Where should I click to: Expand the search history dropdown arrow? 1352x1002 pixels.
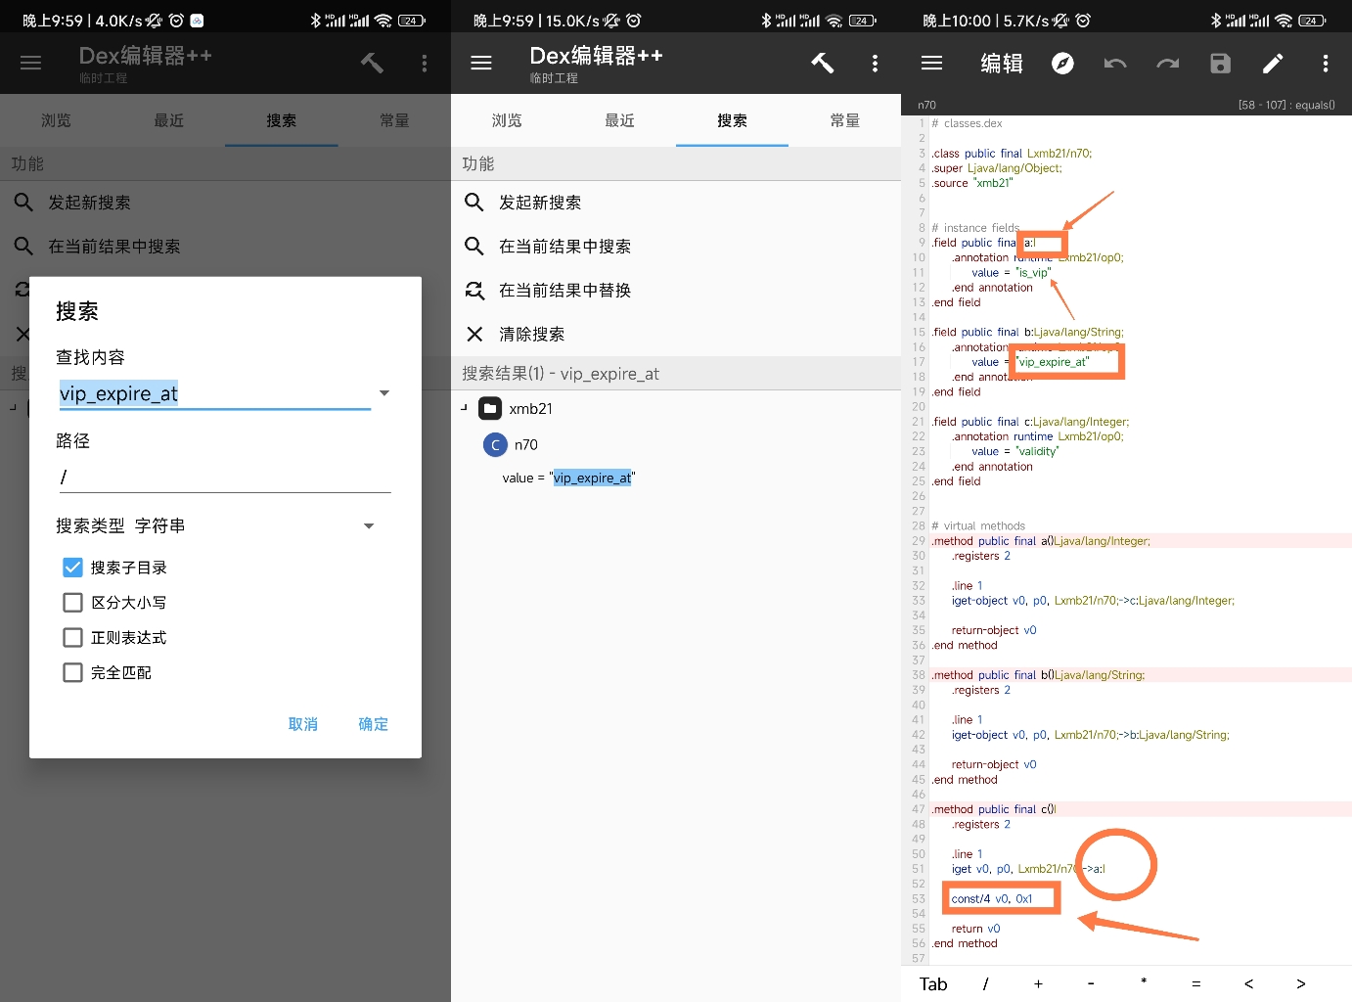[x=384, y=393]
